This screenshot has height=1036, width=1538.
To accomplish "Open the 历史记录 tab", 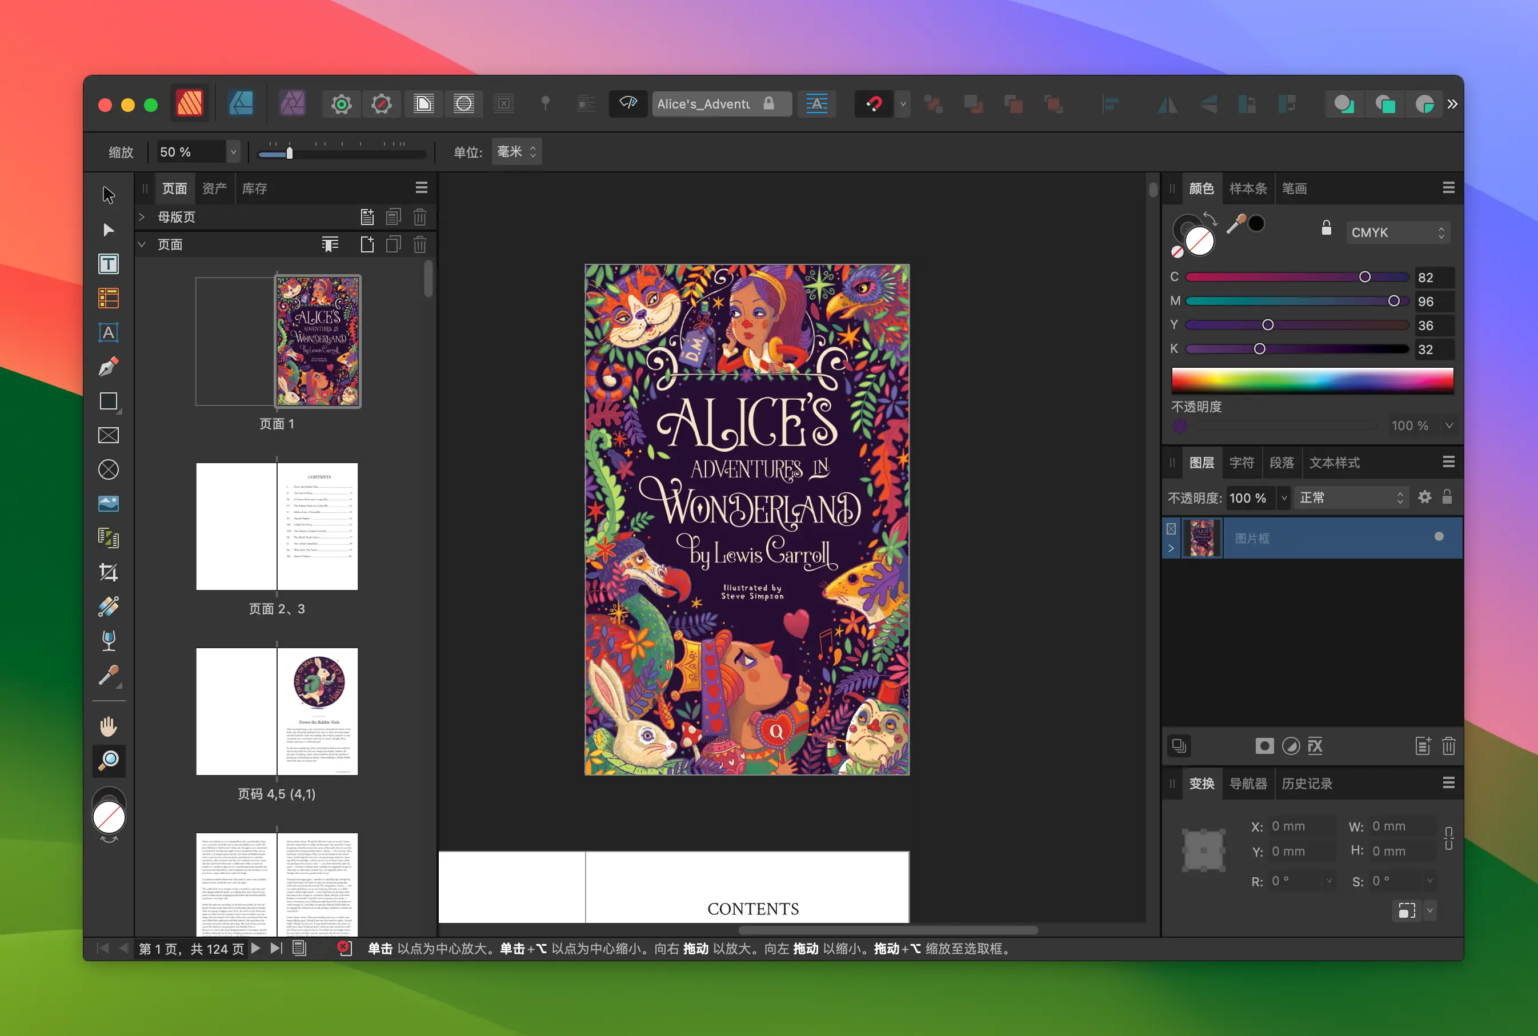I will coord(1307,784).
